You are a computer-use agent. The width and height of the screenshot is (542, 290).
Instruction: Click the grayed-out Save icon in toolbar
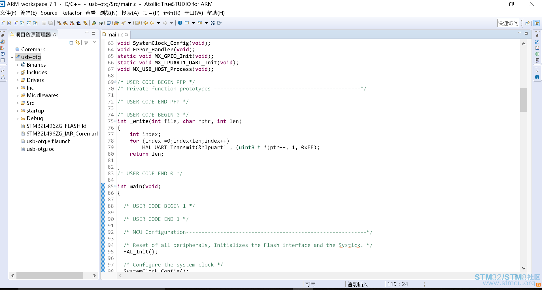coord(44,23)
